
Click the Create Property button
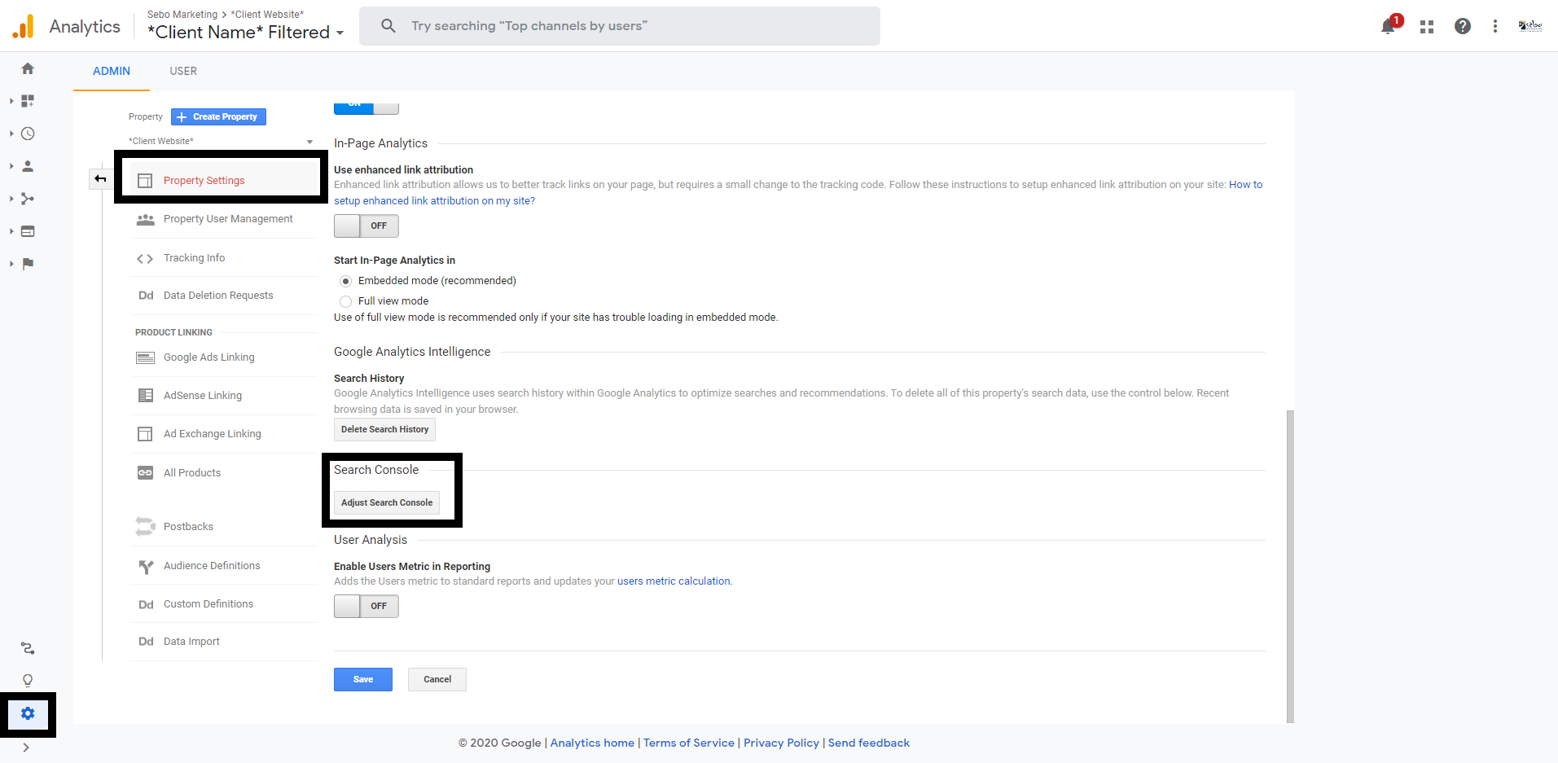(218, 116)
